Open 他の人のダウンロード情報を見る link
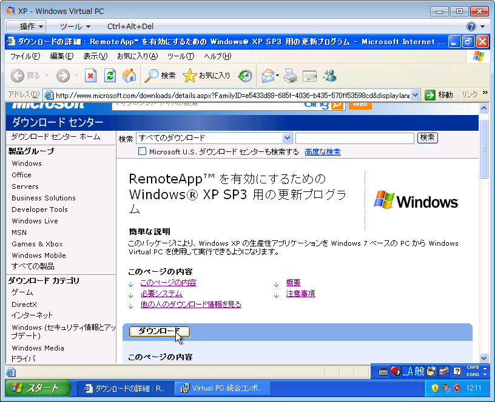 pos(190,305)
